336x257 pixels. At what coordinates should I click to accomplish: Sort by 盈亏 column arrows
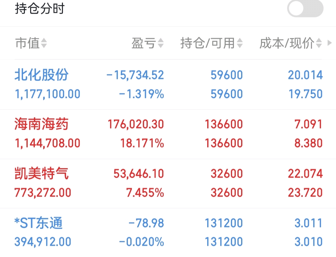161,43
